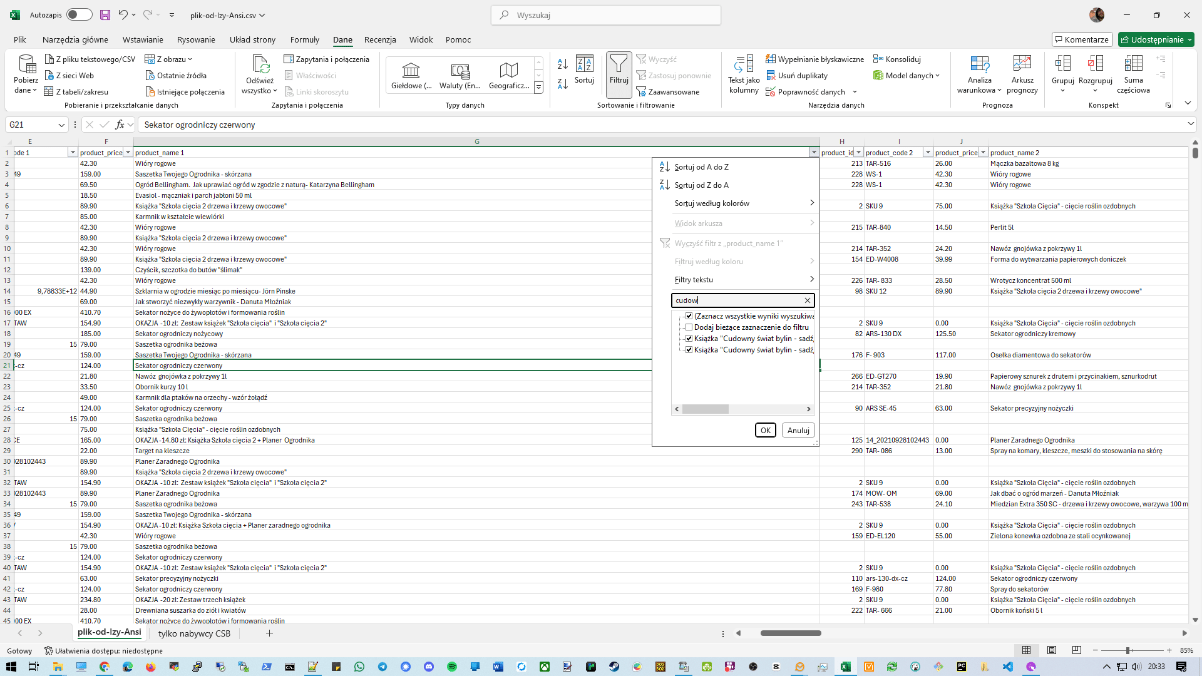Click the Filtruj funnel icon
Screen dimensions: 1202x676
[x=619, y=64]
